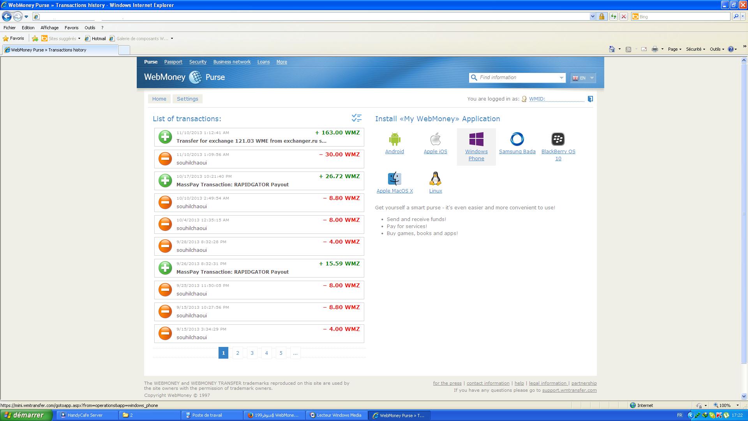Open the IE Page dropdown menu

(674, 49)
